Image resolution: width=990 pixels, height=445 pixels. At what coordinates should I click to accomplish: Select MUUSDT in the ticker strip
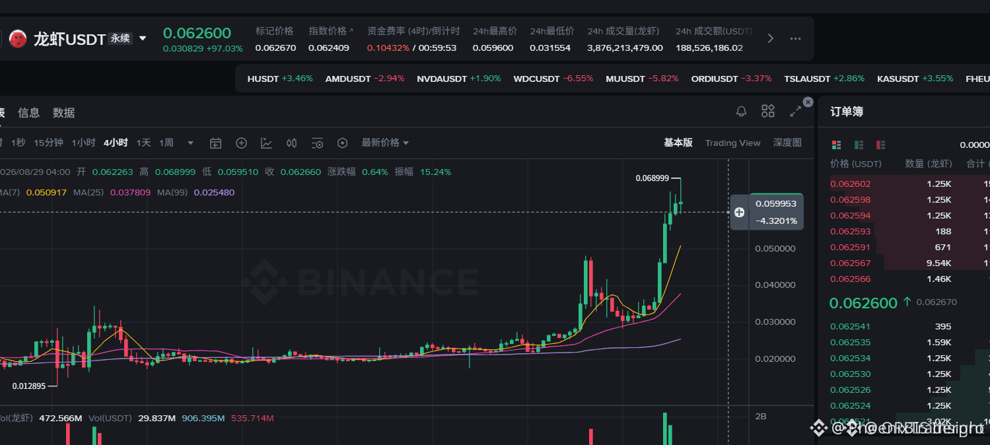pyautogui.click(x=642, y=79)
